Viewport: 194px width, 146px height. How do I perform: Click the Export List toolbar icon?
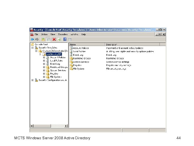[x=59, y=39]
